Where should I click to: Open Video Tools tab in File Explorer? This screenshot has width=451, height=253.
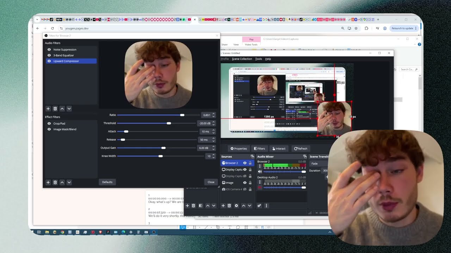tap(251, 45)
